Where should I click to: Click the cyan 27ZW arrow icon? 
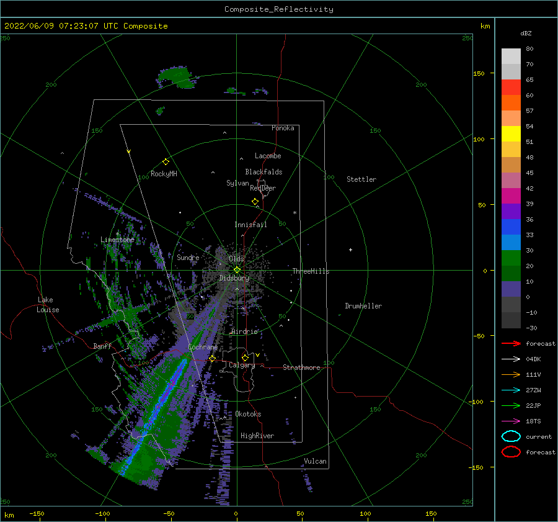[x=511, y=390]
